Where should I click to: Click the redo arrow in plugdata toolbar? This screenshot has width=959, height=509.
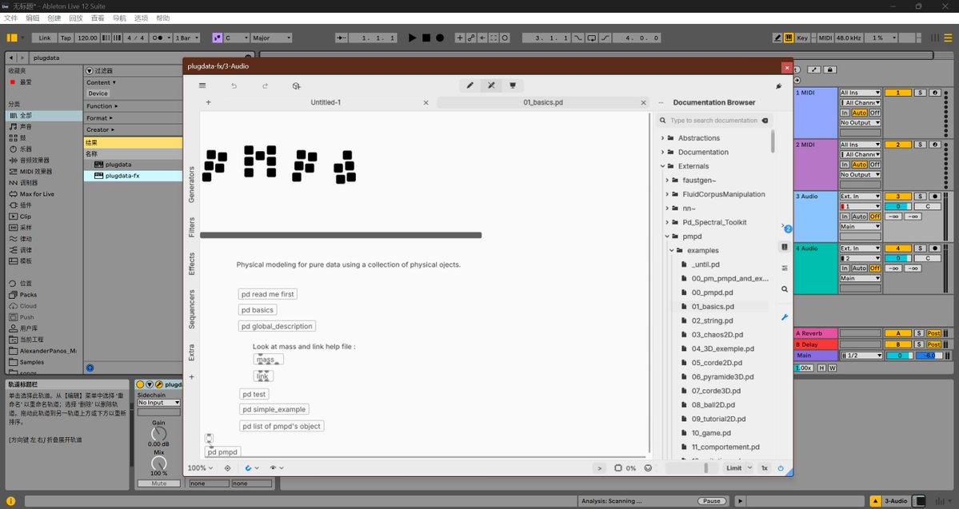(x=265, y=85)
